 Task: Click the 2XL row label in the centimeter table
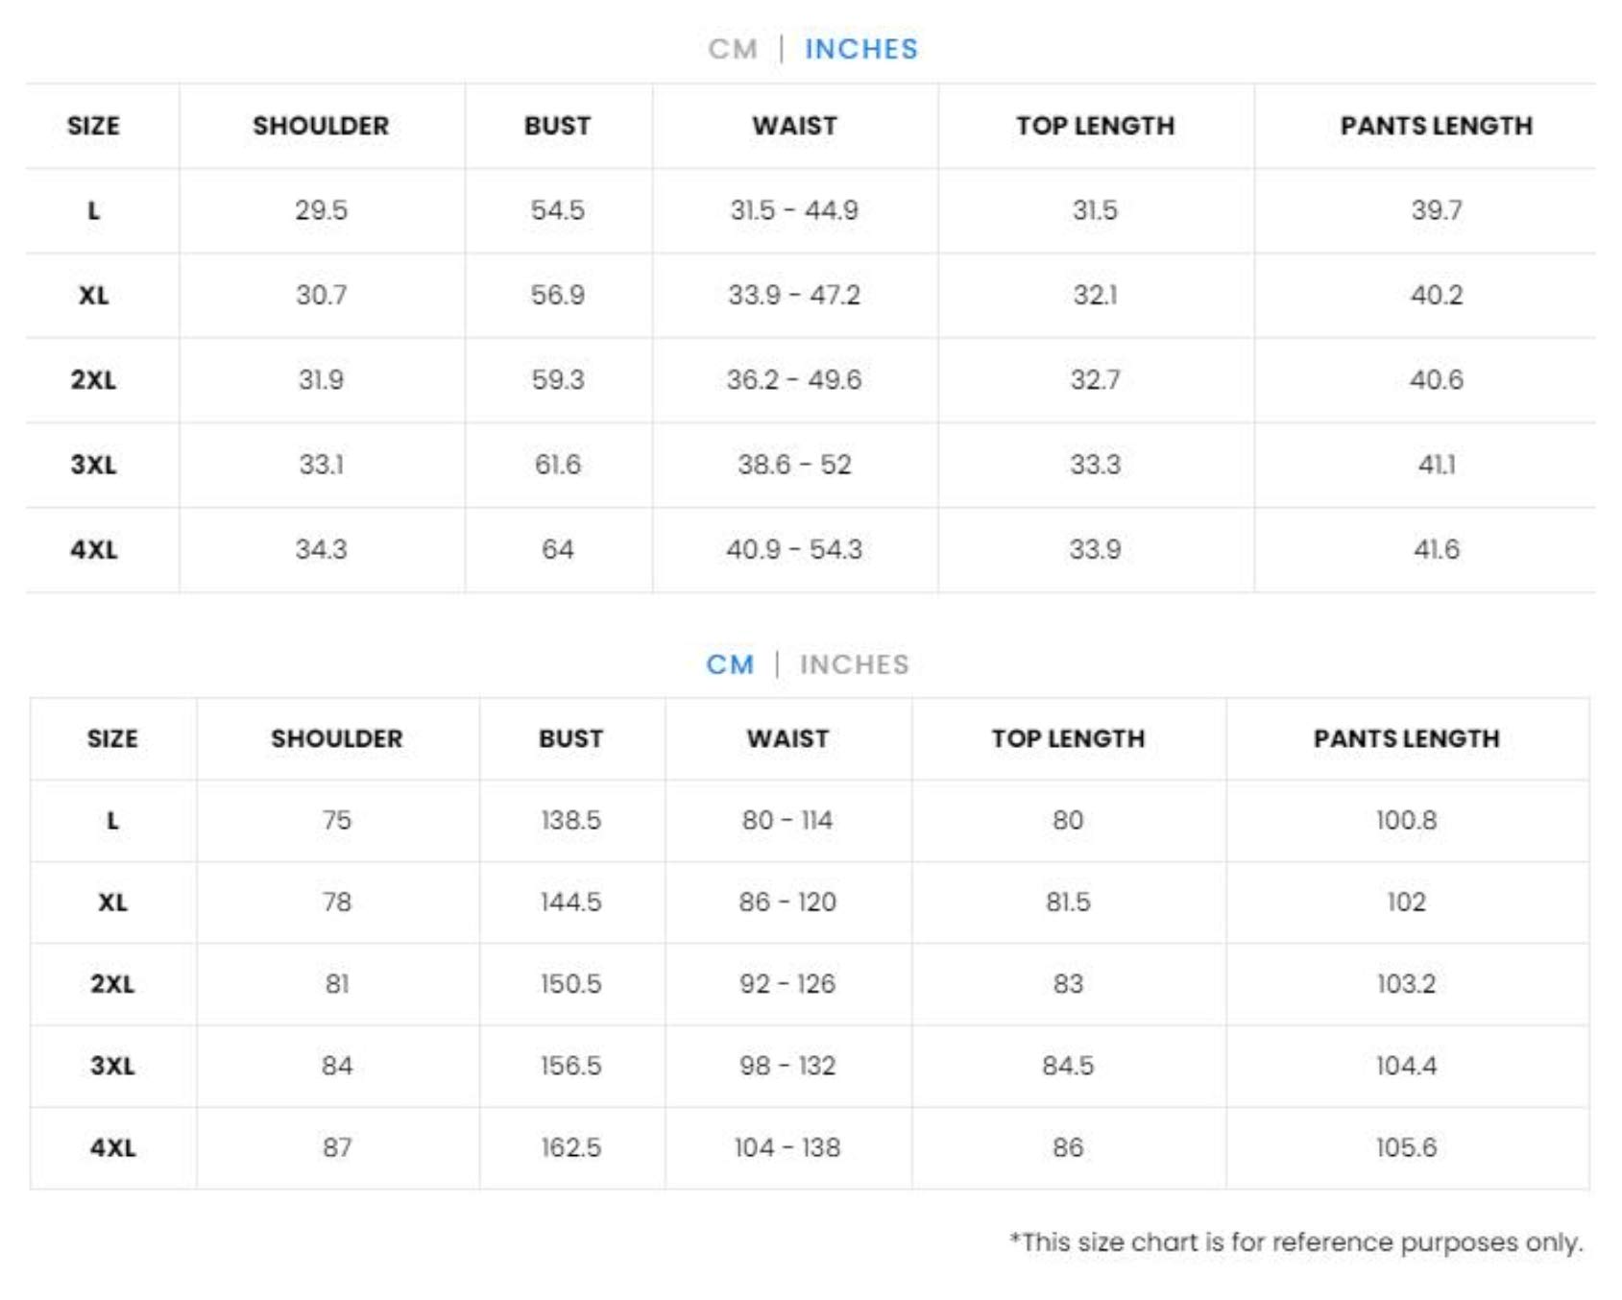[x=112, y=984]
